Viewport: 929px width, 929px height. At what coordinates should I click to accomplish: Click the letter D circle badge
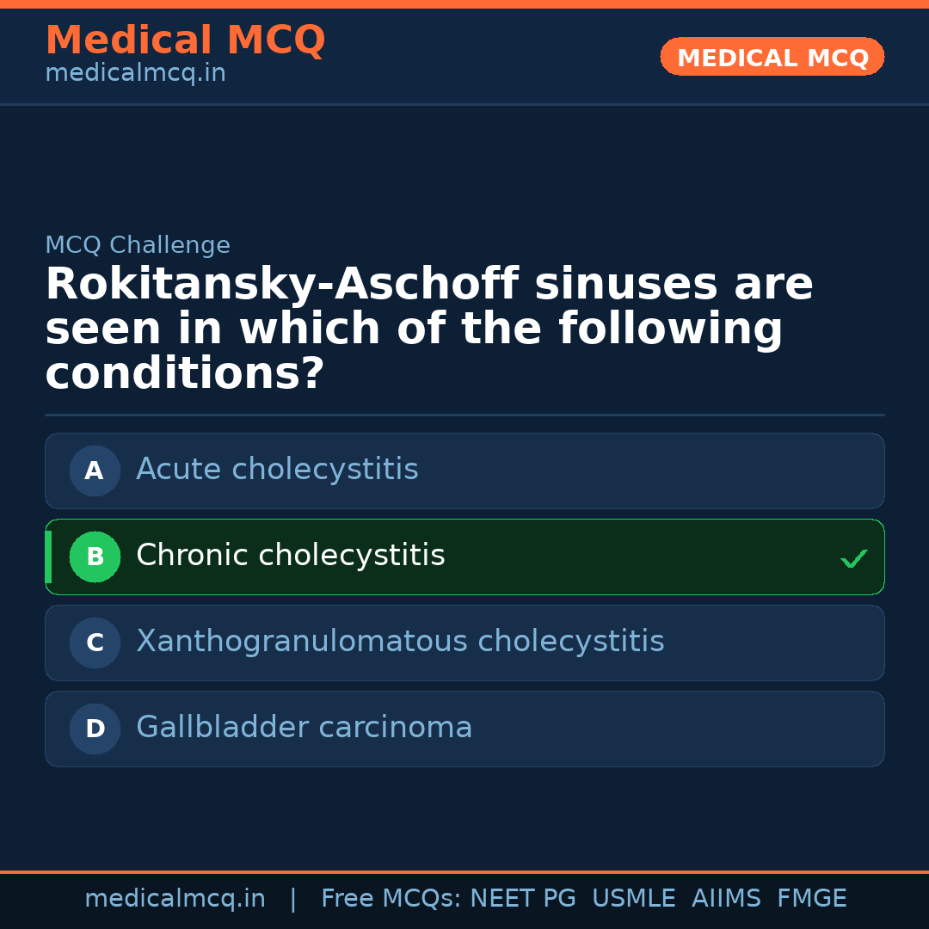pyautogui.click(x=95, y=729)
